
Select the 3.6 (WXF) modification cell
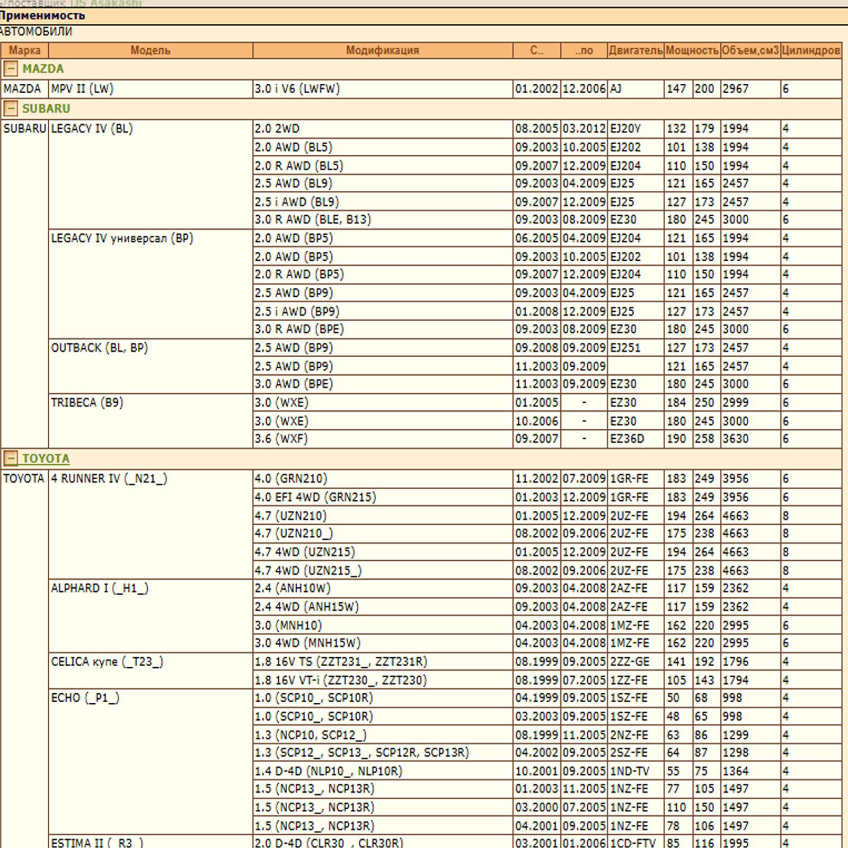281,439
